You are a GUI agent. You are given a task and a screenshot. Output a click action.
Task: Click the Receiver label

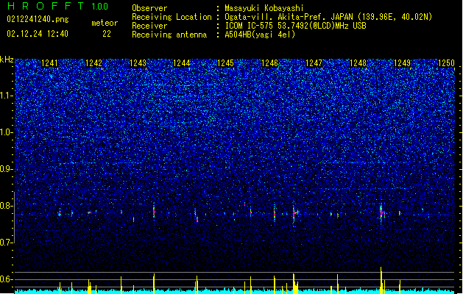(149, 26)
